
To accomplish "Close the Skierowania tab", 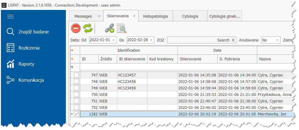I will 135,16.
